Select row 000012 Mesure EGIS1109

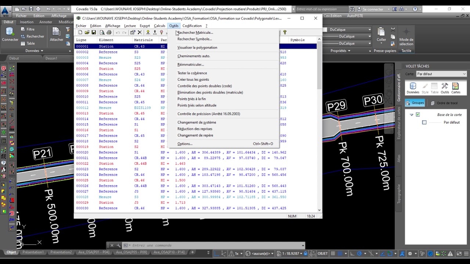(195, 108)
